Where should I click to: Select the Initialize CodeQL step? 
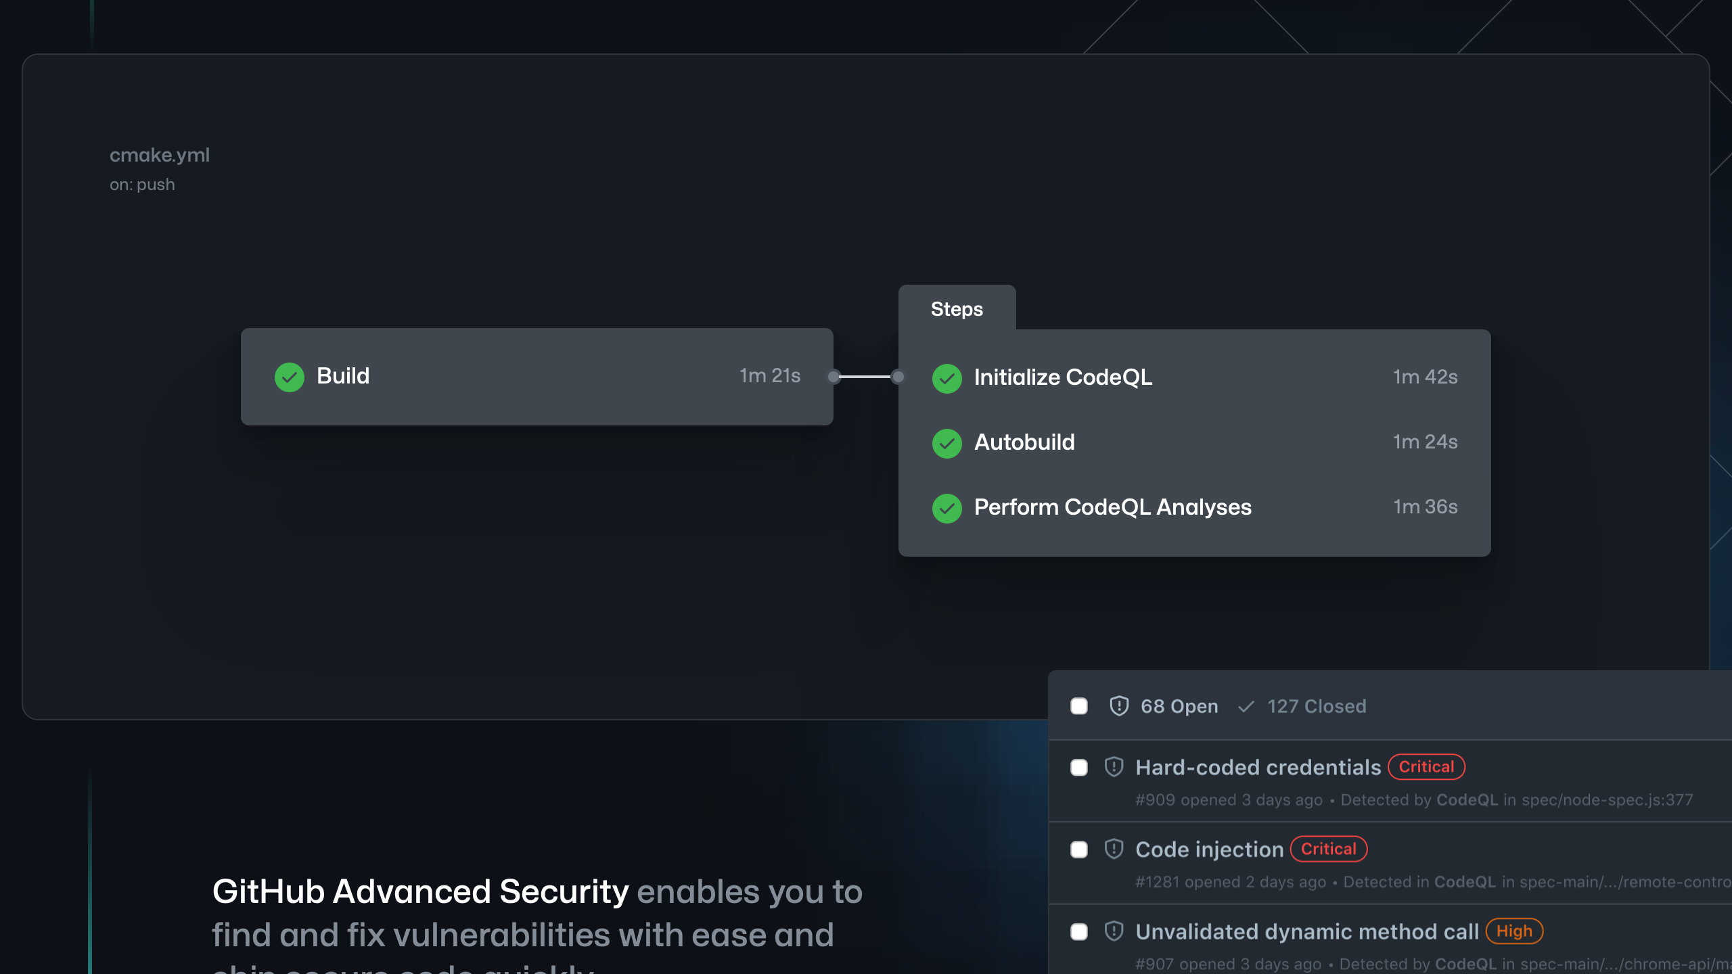coord(1195,377)
